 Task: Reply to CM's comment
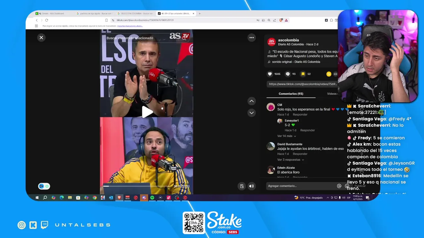(x=300, y=114)
